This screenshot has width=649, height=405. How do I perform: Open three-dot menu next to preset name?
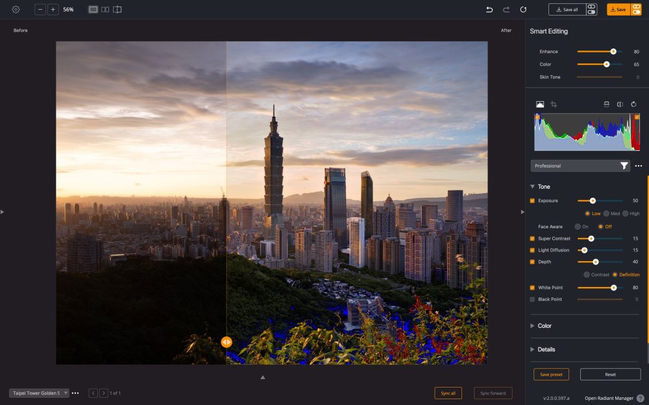pyautogui.click(x=75, y=393)
